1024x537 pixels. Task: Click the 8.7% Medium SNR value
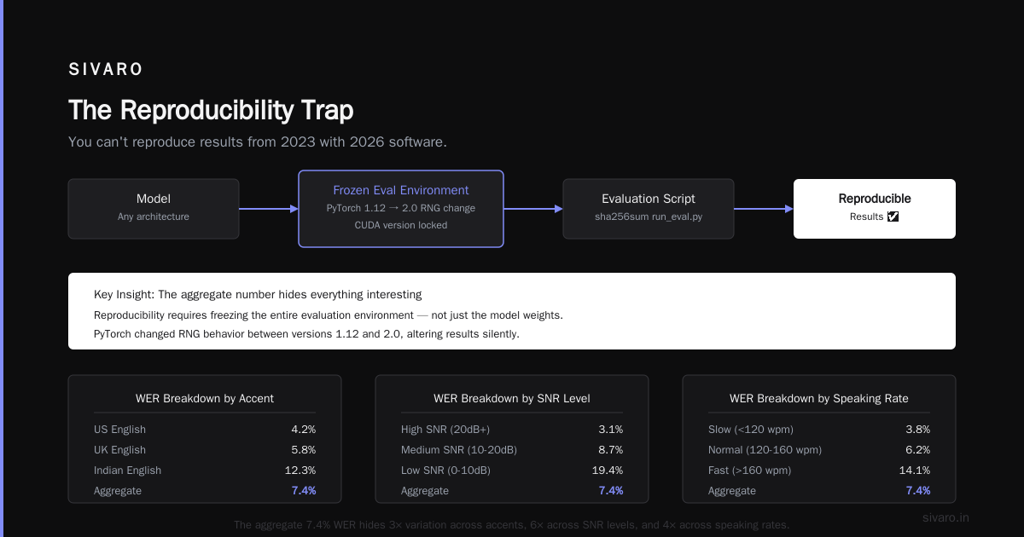[611, 450]
